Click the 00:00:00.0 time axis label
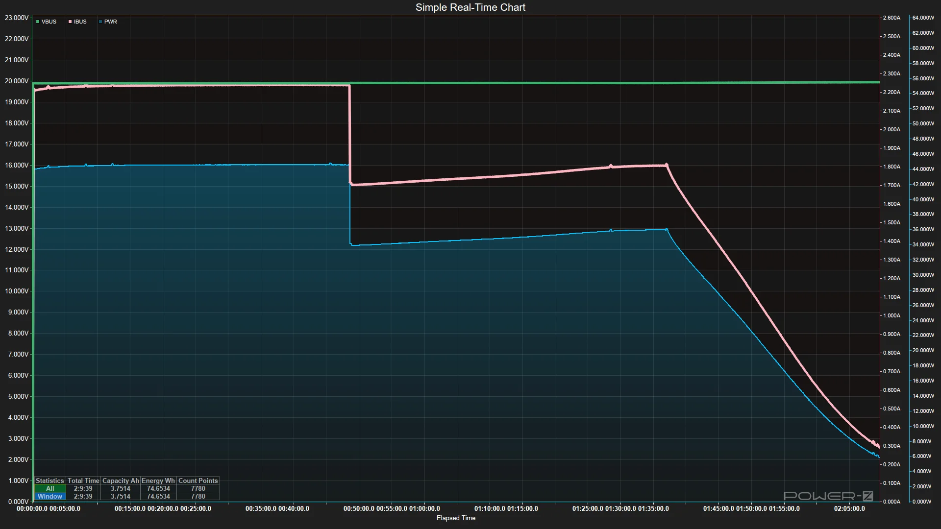Viewport: 941px width, 529px height. point(32,508)
